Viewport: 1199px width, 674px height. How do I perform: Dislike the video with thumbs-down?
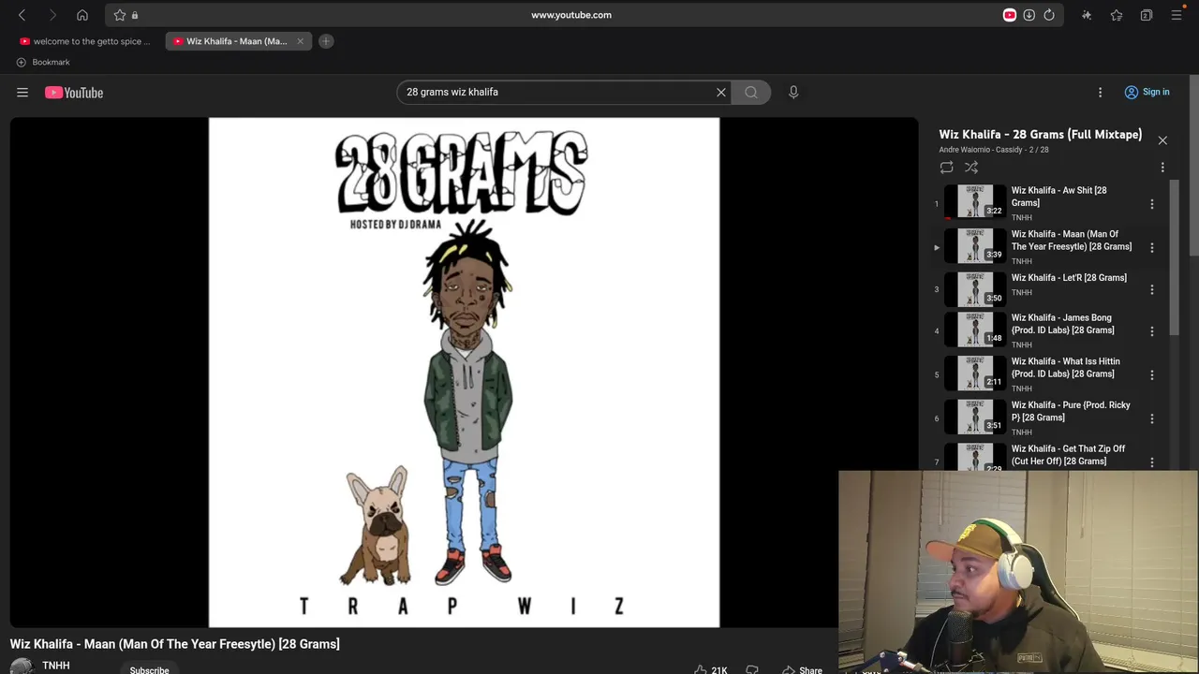(x=752, y=670)
